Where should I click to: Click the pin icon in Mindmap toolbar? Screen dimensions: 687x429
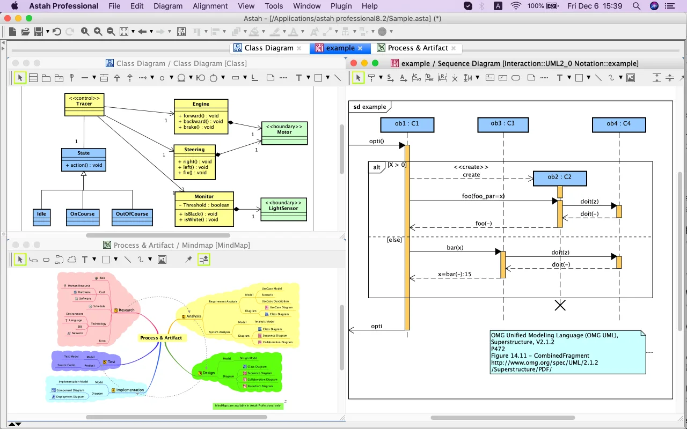188,260
